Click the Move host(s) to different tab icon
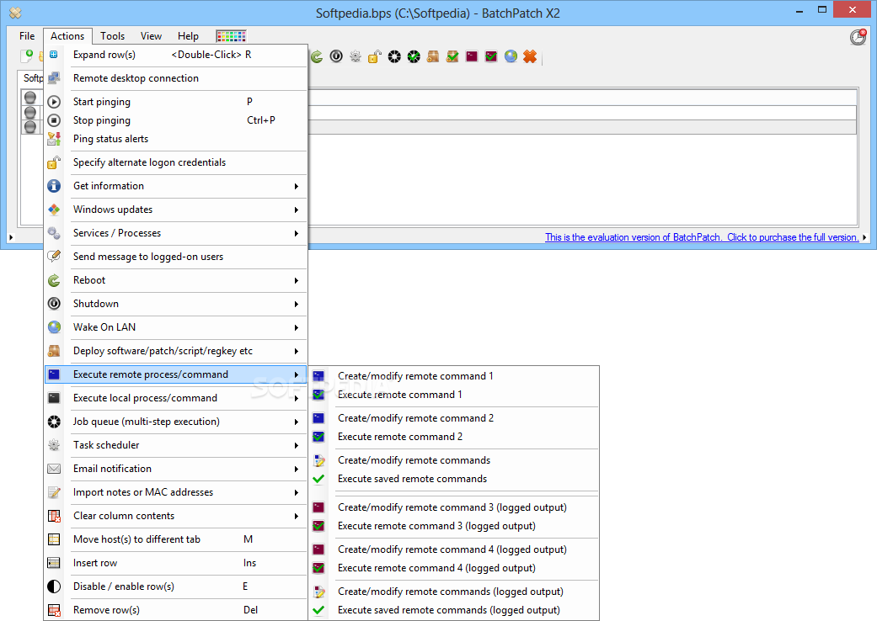Screen dimensions: 877x621 (54, 539)
